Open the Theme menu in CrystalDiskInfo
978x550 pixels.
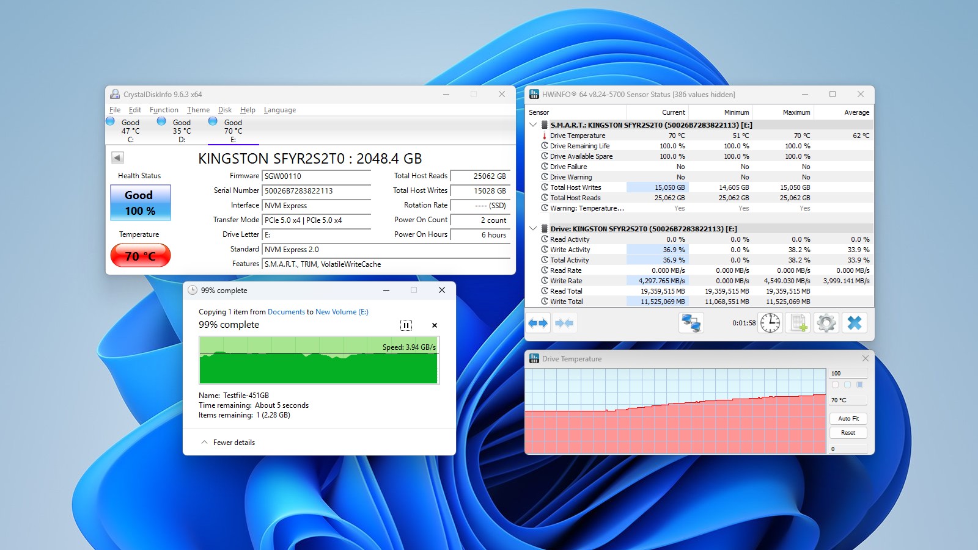[198, 110]
